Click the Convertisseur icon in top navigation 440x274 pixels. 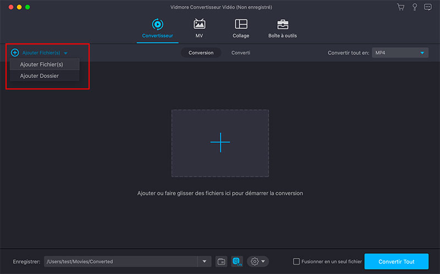pos(157,25)
